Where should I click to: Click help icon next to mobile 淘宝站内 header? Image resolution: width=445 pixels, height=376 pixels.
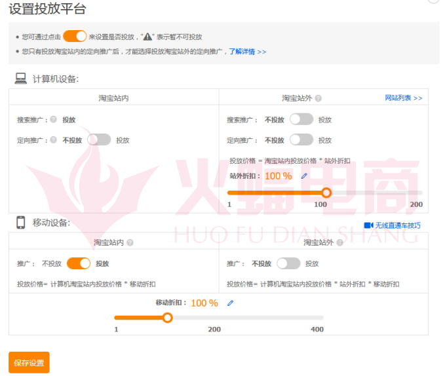(130, 242)
